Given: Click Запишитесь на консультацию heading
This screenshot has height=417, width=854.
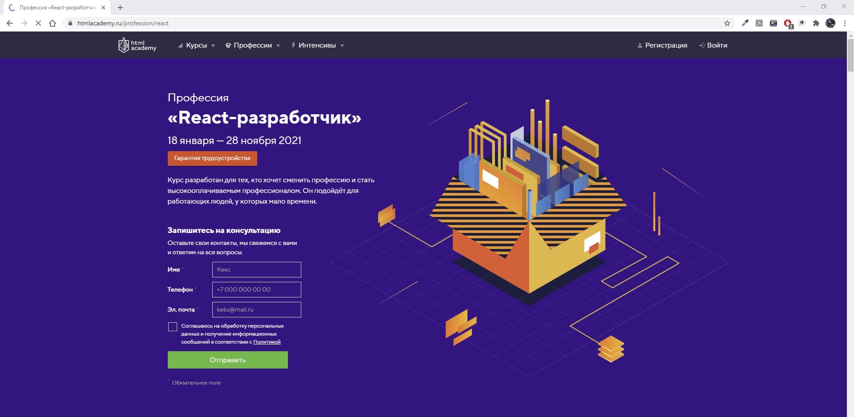Looking at the screenshot, I should tap(224, 230).
